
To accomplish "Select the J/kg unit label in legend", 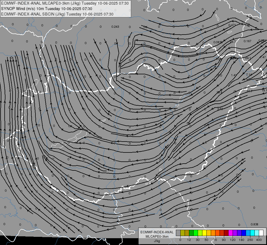I will [157, 241].
